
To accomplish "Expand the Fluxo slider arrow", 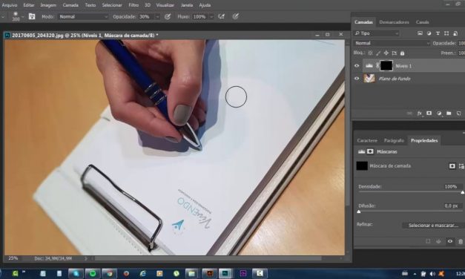I will click(211, 17).
